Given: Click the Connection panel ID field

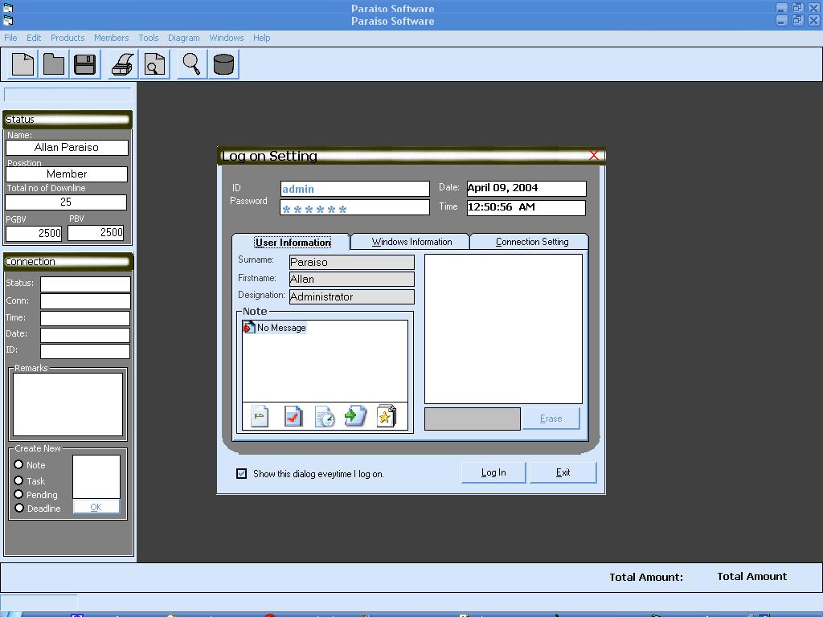Looking at the screenshot, I should click(x=85, y=351).
